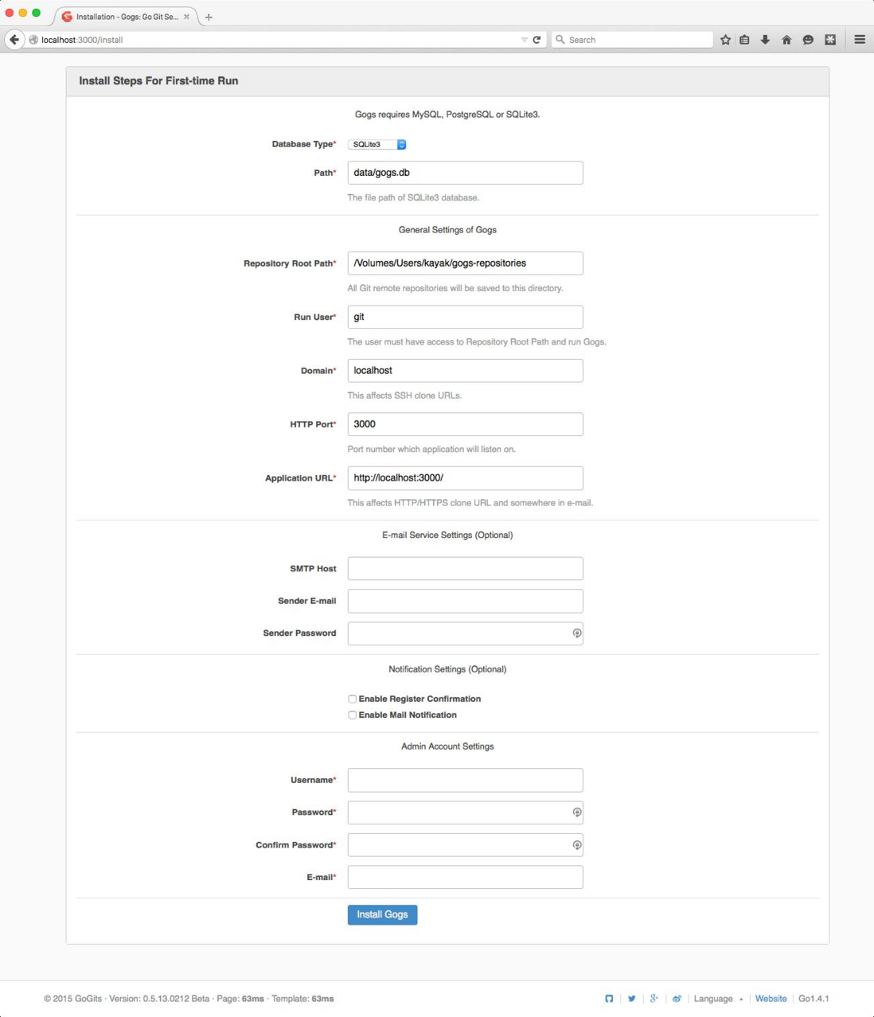Click the Install Gogs button
The width and height of the screenshot is (874, 1017).
(x=382, y=914)
